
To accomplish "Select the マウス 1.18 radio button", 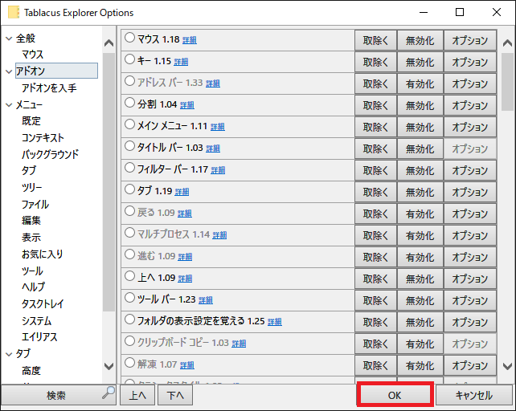I will click(x=129, y=38).
